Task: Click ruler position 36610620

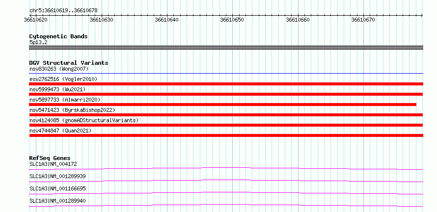Action: click(x=36, y=20)
